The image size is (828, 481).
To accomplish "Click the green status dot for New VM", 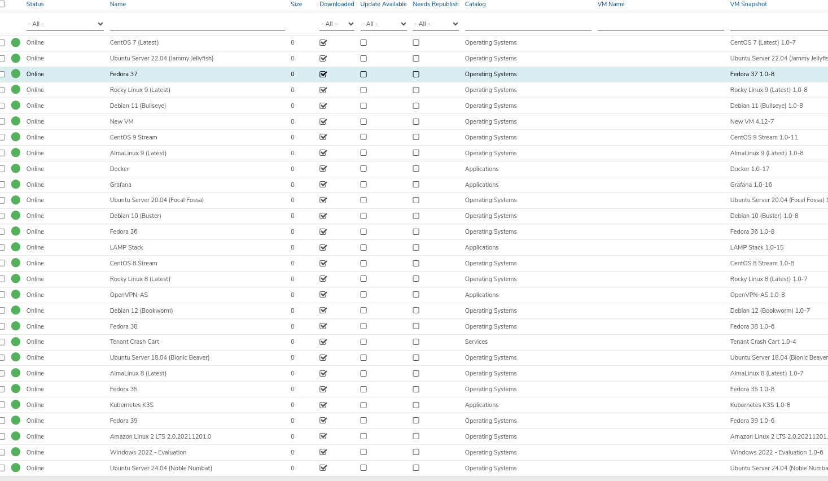I will 16,121.
